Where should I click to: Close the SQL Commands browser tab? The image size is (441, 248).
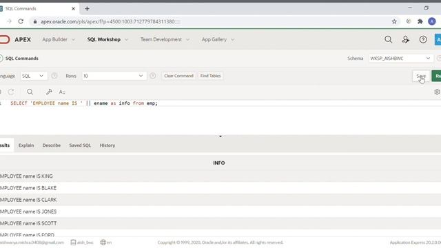pyautogui.click(x=74, y=9)
